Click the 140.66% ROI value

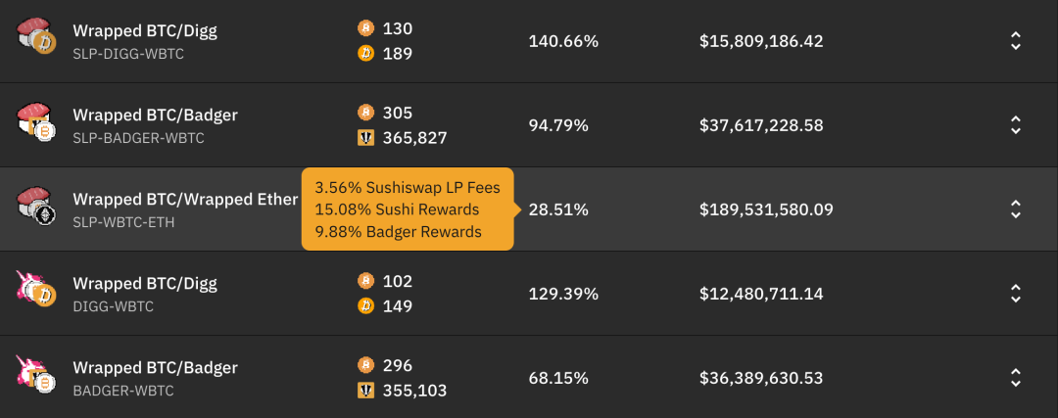pyautogui.click(x=563, y=41)
